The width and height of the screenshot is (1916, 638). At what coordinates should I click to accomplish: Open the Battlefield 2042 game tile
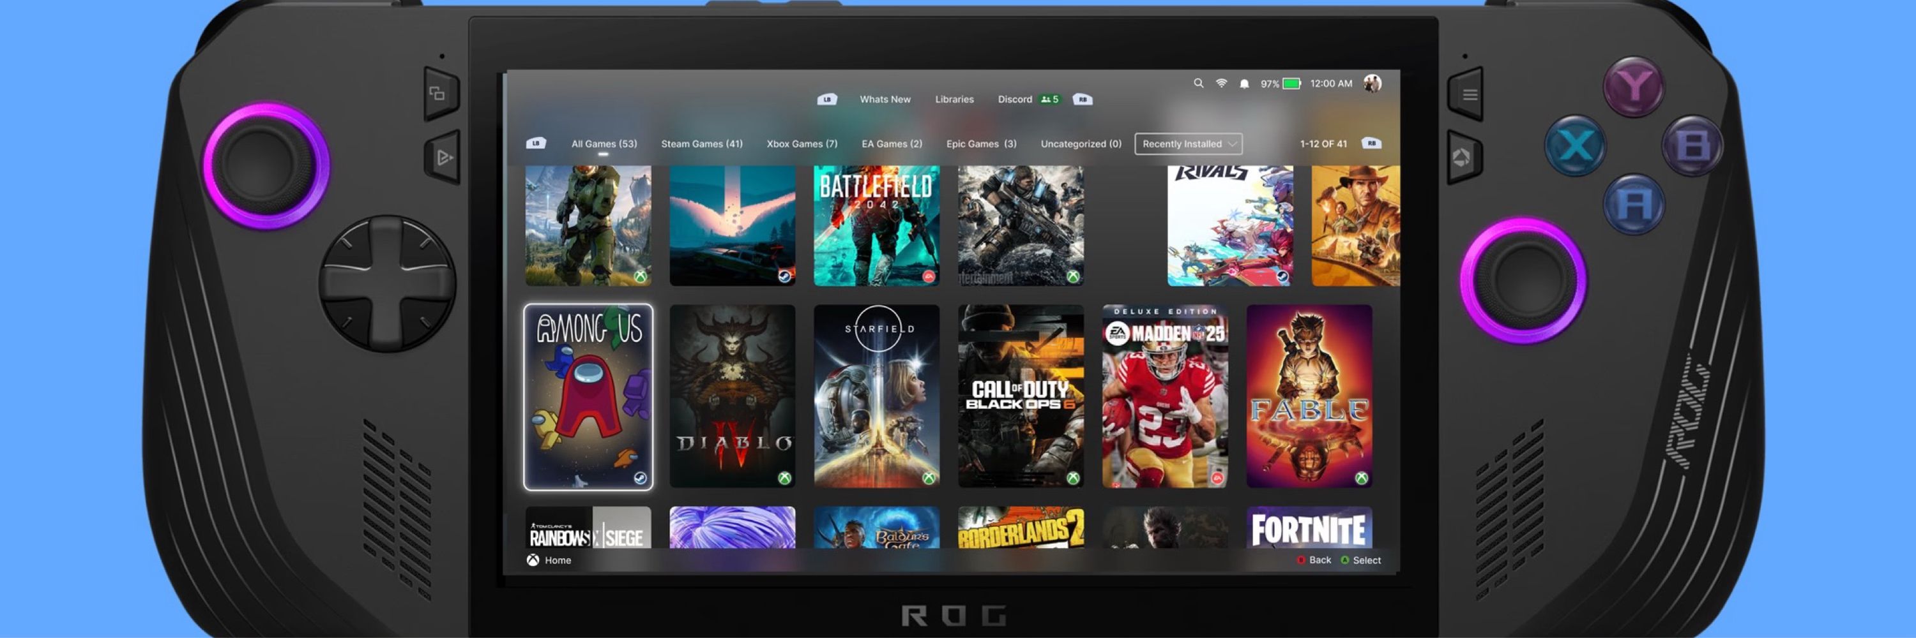coord(877,226)
